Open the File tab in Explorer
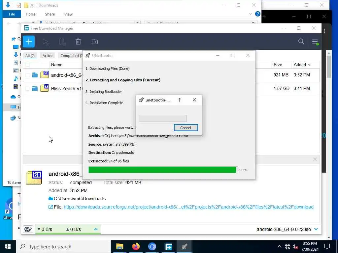Viewport: 338px width, 253px height. 12,14
